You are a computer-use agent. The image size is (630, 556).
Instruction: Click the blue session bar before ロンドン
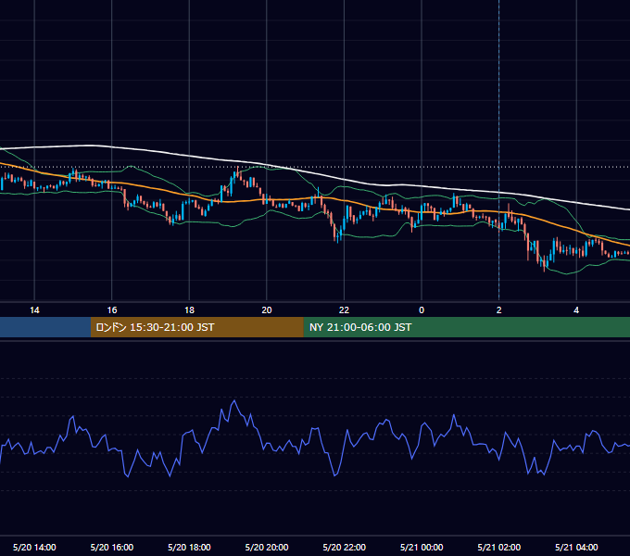pyautogui.click(x=45, y=327)
